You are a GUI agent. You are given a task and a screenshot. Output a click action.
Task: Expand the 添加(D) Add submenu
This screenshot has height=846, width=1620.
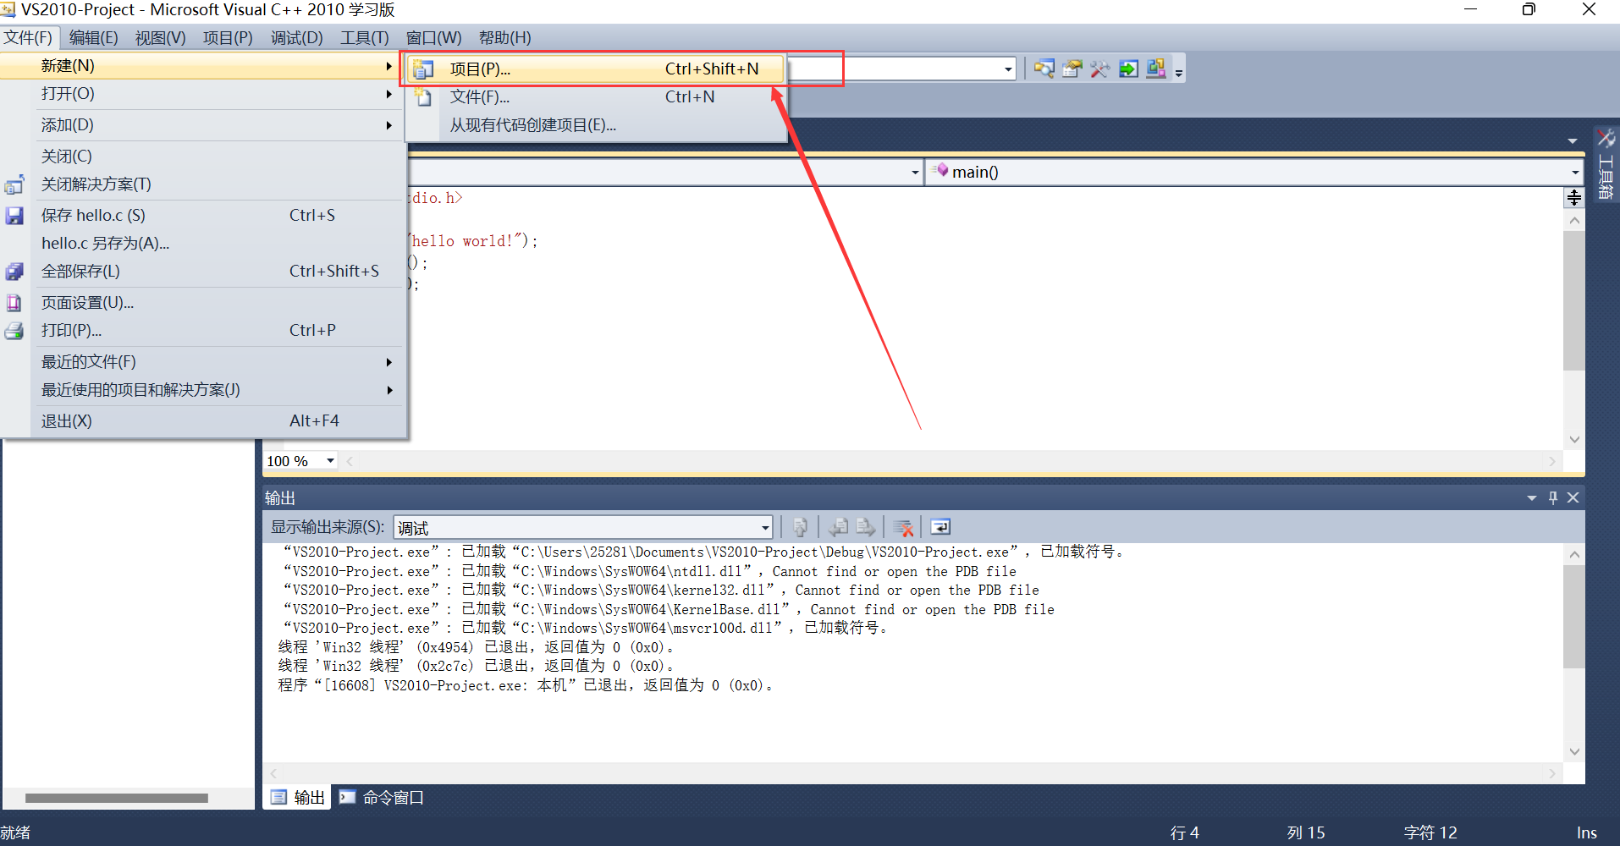point(201,125)
